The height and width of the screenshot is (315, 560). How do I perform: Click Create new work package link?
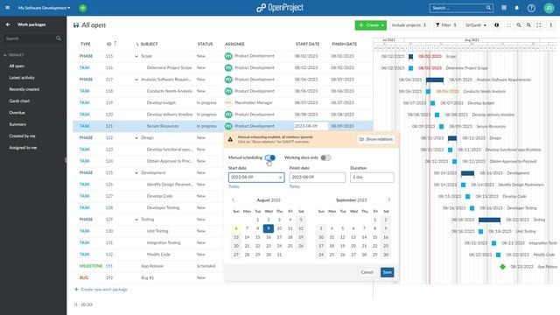[101, 290]
